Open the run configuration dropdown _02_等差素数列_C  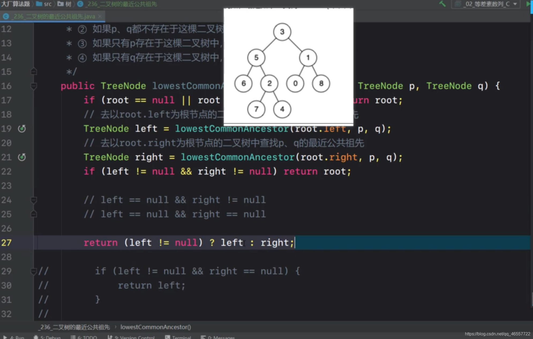pyautogui.click(x=486, y=4)
